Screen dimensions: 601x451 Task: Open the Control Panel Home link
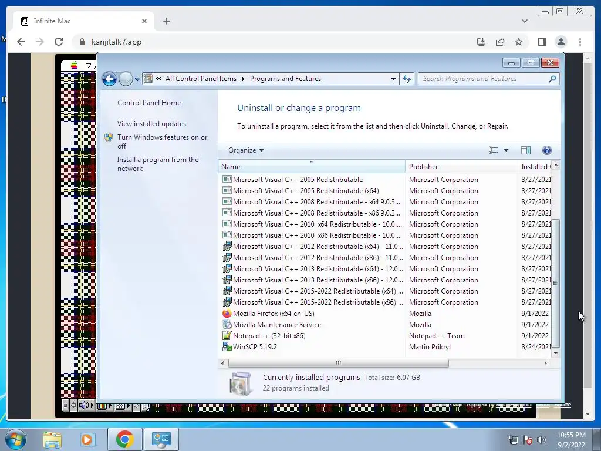pyautogui.click(x=149, y=103)
